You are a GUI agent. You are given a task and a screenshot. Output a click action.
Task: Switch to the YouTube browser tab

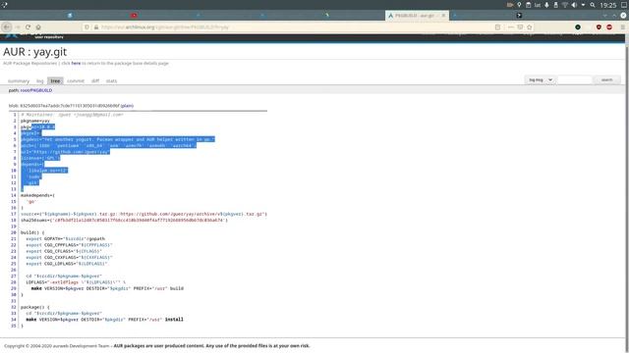pyautogui.click(x=134, y=16)
